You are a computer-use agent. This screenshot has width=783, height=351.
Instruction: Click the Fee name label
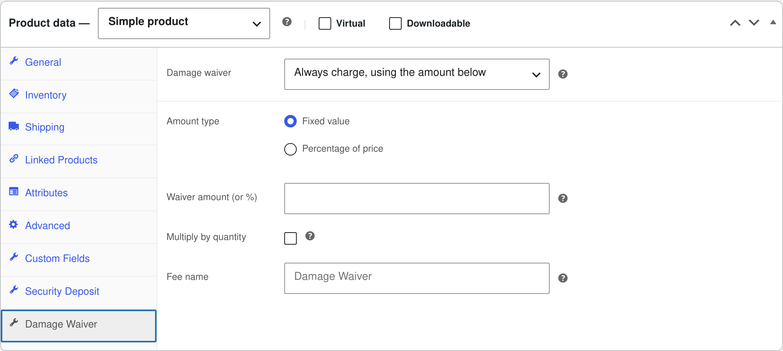(x=188, y=277)
